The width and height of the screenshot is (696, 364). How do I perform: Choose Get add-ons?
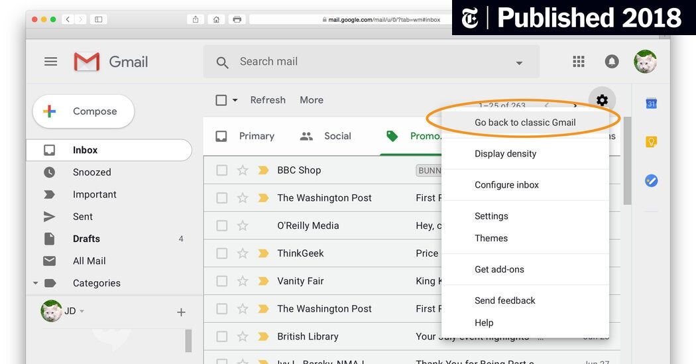click(x=525, y=269)
